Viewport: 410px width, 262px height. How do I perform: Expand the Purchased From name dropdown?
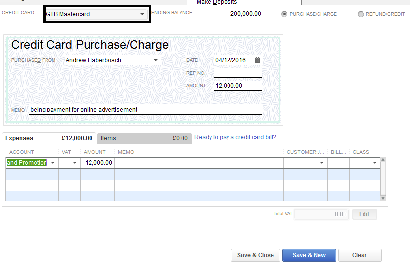pos(156,60)
